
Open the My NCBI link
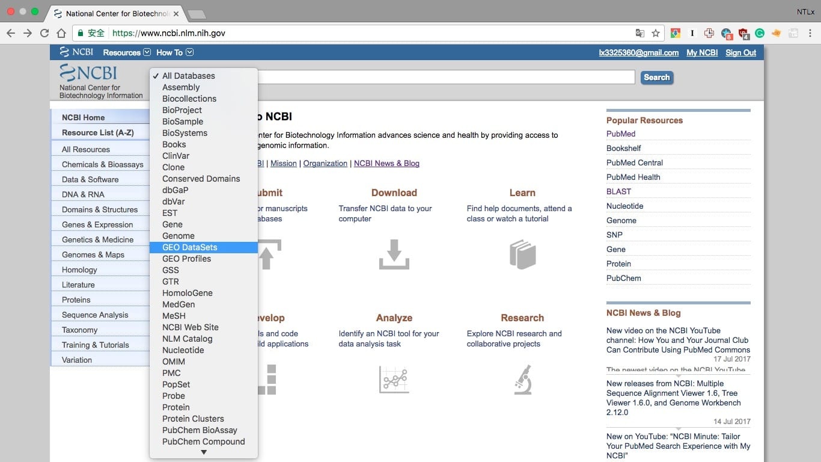702,53
